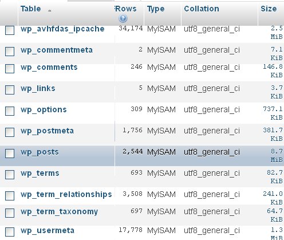This screenshot has width=284, height=240.
Task: Toggle checkbox for wp_options table
Action: [10, 111]
